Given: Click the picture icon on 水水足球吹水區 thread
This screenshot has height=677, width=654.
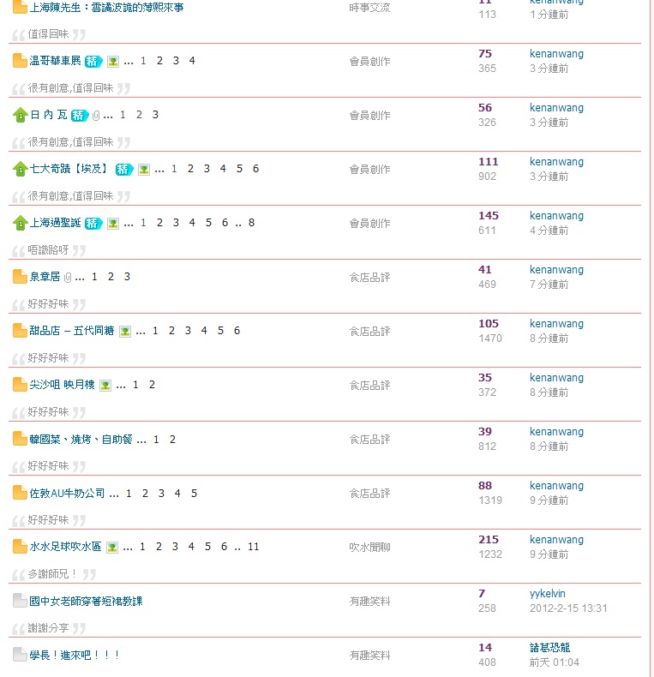Looking at the screenshot, I should [112, 547].
